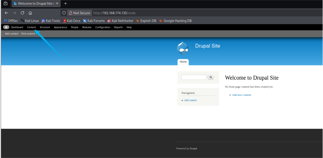Open the Google Hacking DB bookmark
Screen dimensions: 323x158
pyautogui.click(x=175, y=21)
